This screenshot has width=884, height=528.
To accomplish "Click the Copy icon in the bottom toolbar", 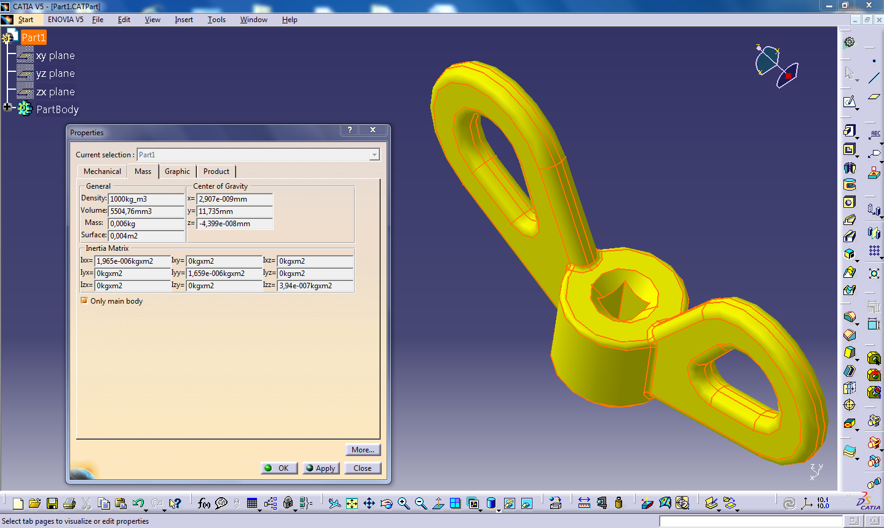I will (104, 503).
